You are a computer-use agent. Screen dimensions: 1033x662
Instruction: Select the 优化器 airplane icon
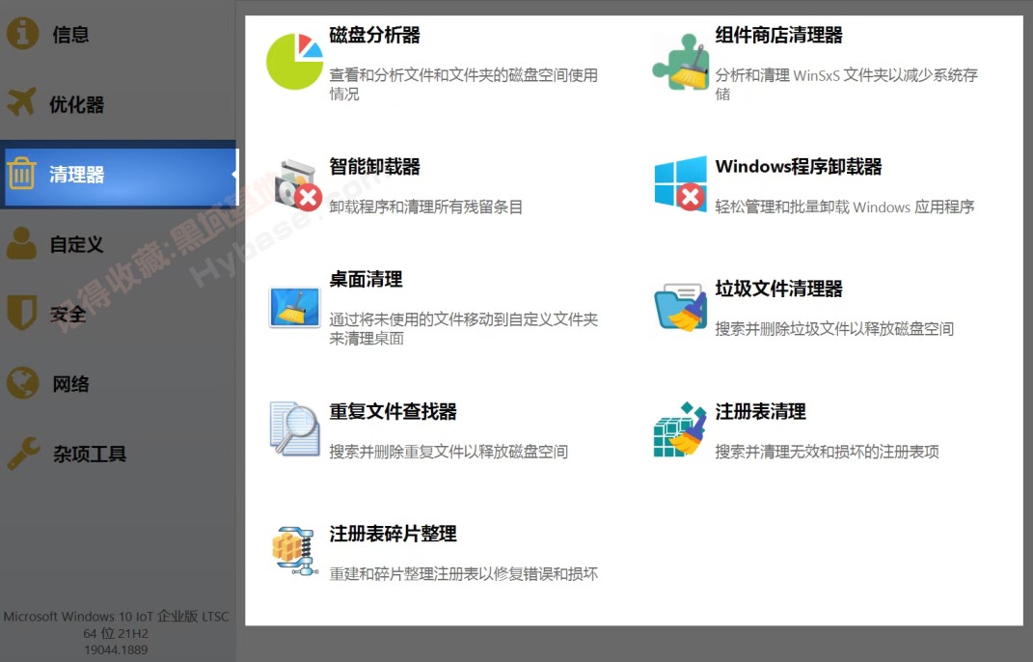tap(21, 103)
